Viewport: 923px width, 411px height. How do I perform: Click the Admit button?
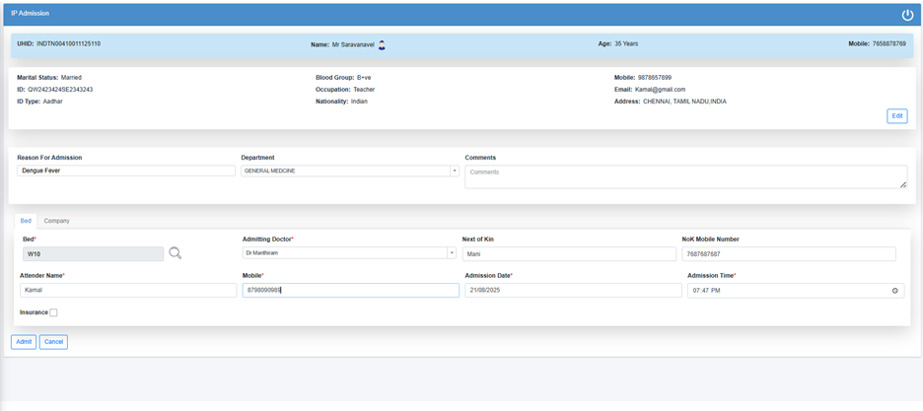point(24,342)
